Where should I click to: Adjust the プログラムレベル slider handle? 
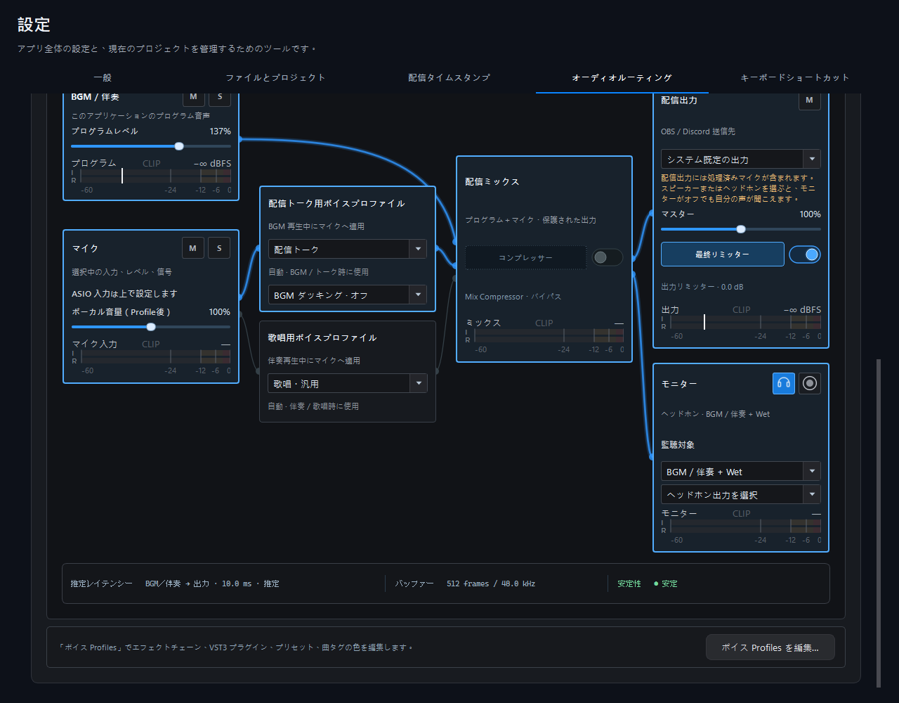pos(179,146)
